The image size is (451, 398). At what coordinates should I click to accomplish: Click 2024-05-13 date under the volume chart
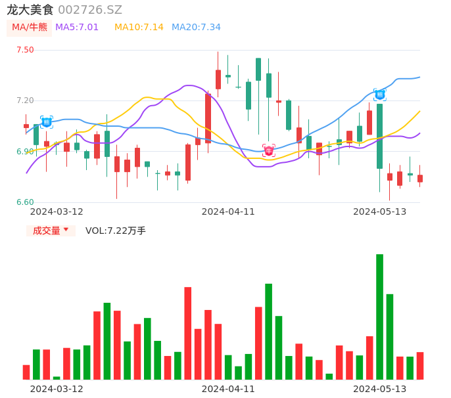click(x=380, y=389)
